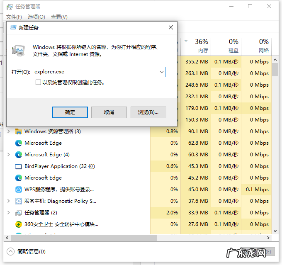Select the 360安全卫士 安全防护中心模块 row
The image size is (282, 265).
[x=138, y=224]
